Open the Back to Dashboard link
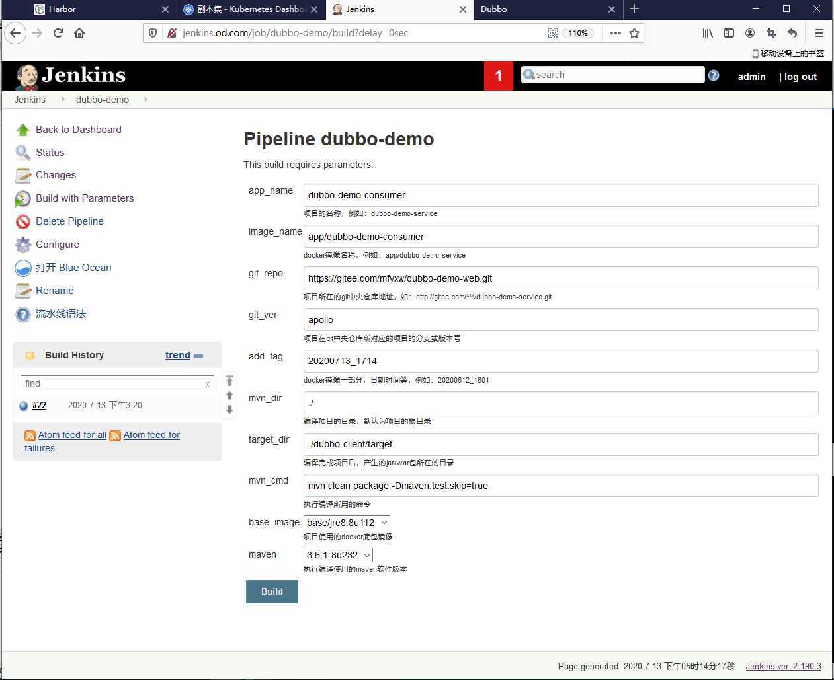Screen dimensions: 834x680 point(79,130)
